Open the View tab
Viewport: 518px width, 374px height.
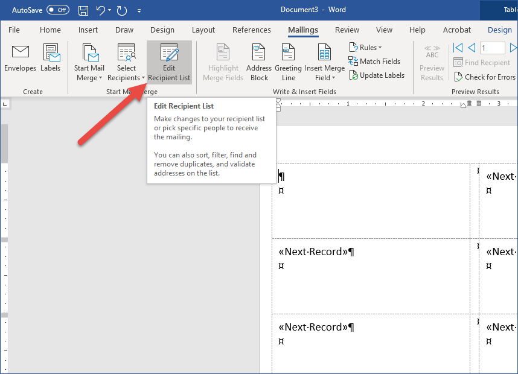pos(384,30)
